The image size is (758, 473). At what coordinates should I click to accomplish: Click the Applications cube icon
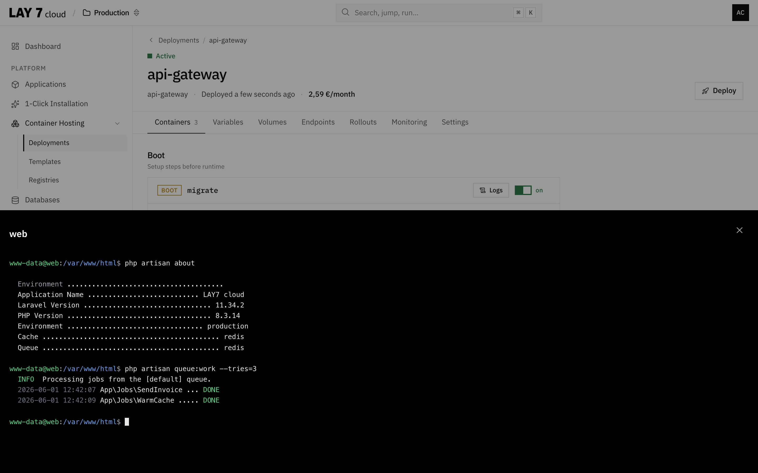[15, 84]
